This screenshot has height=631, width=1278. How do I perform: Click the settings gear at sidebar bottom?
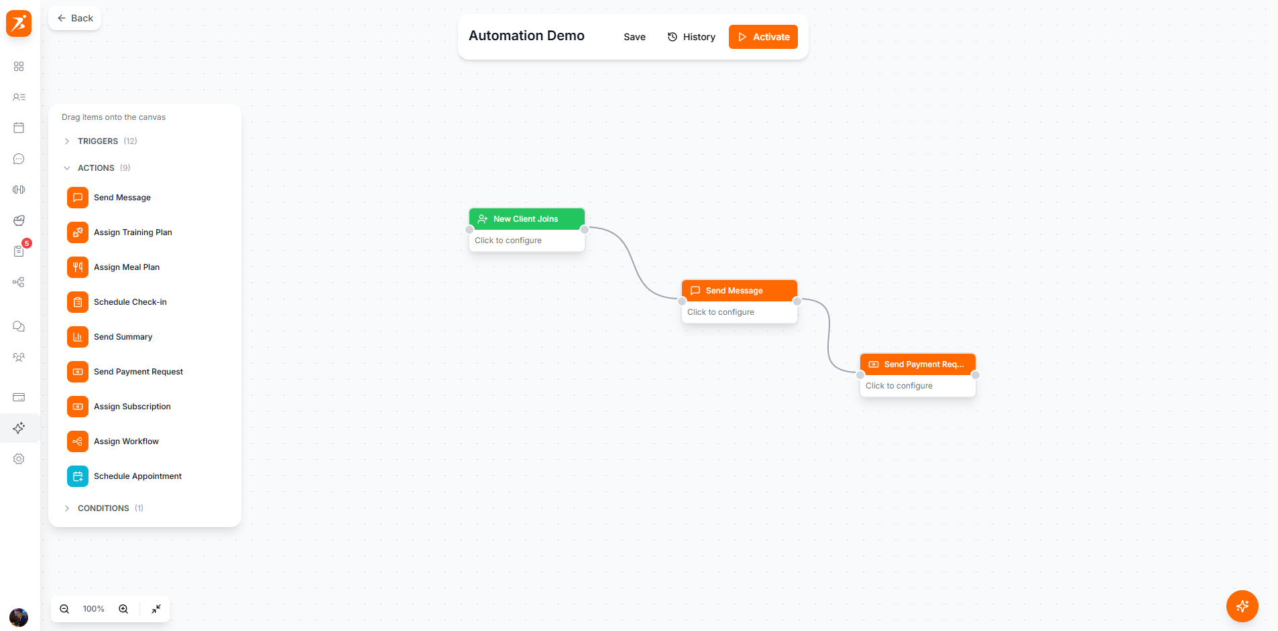tap(19, 459)
